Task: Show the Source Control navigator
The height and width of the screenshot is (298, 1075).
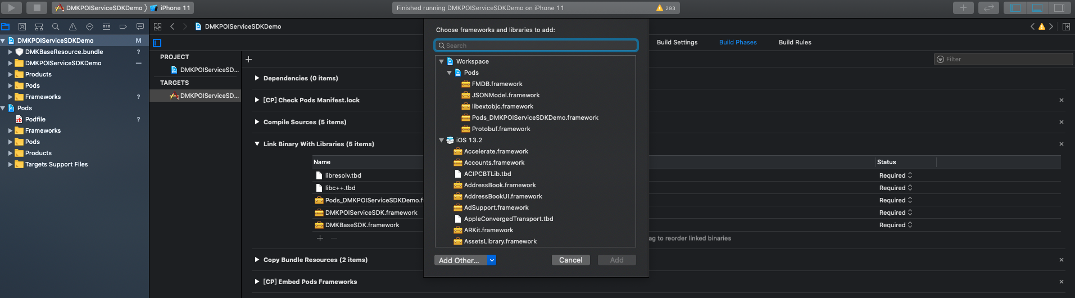Action: click(22, 26)
